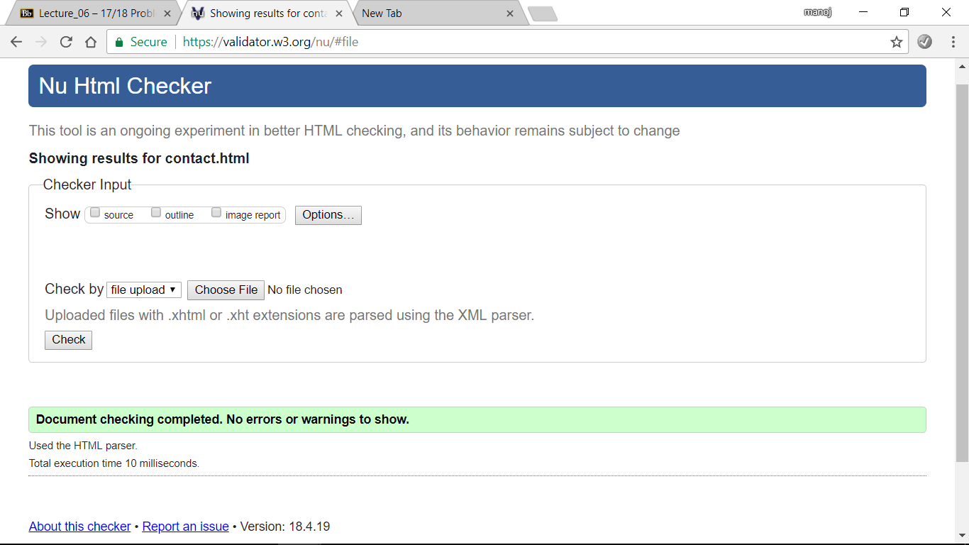
Task: Close the Showing results tab
Action: pyautogui.click(x=339, y=13)
